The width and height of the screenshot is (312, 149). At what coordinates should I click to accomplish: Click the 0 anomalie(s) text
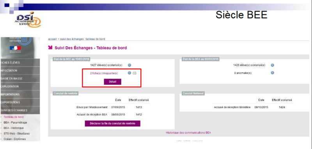(243, 73)
